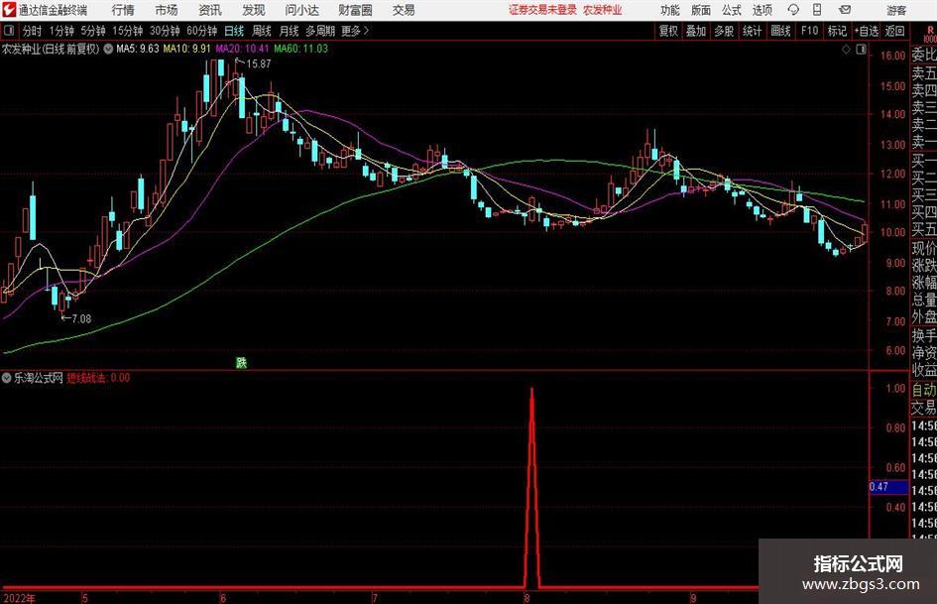Click the diamond icon at chart top right
Screen dimensions: 937x604
tap(846, 50)
